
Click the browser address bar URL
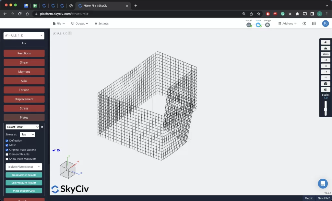64,14
